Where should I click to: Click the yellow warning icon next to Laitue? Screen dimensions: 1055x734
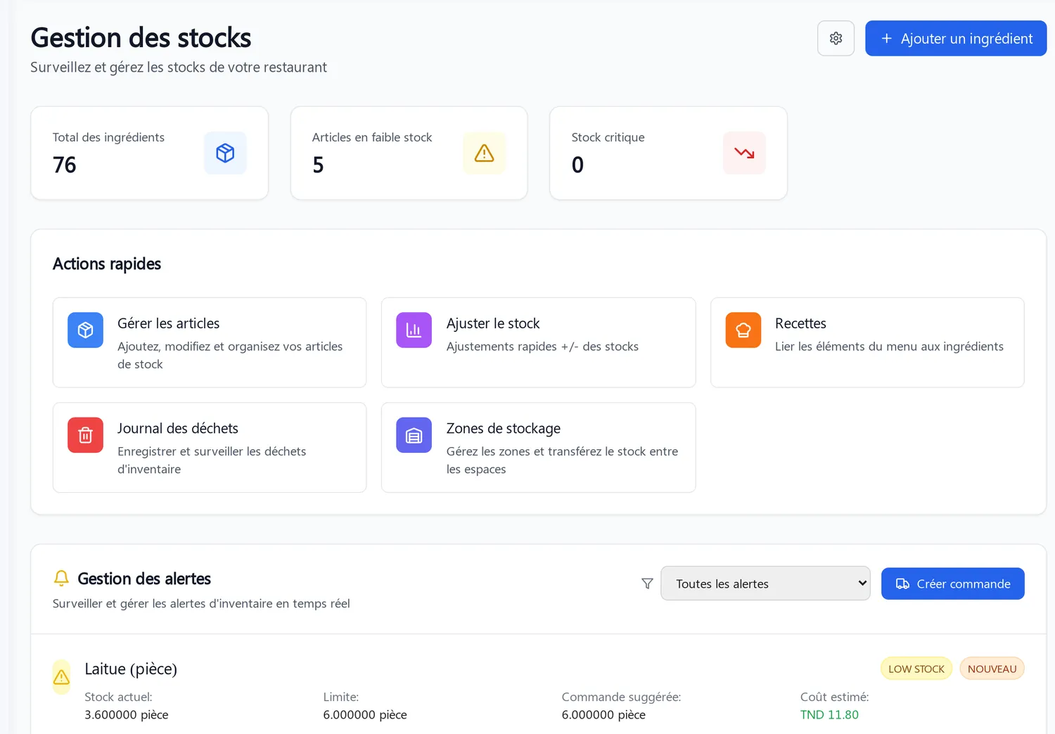[x=62, y=676]
